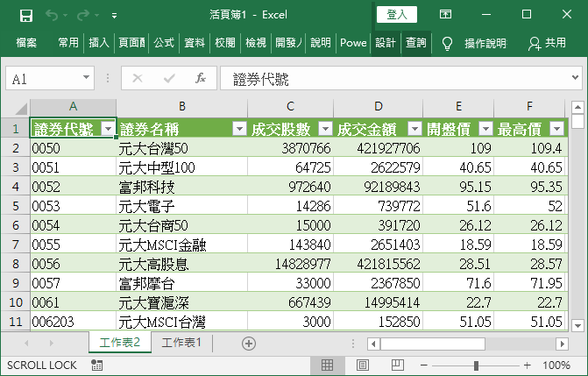Image resolution: width=588 pixels, height=376 pixels.
Task: Expand the formula bar with chevron
Action: point(575,78)
